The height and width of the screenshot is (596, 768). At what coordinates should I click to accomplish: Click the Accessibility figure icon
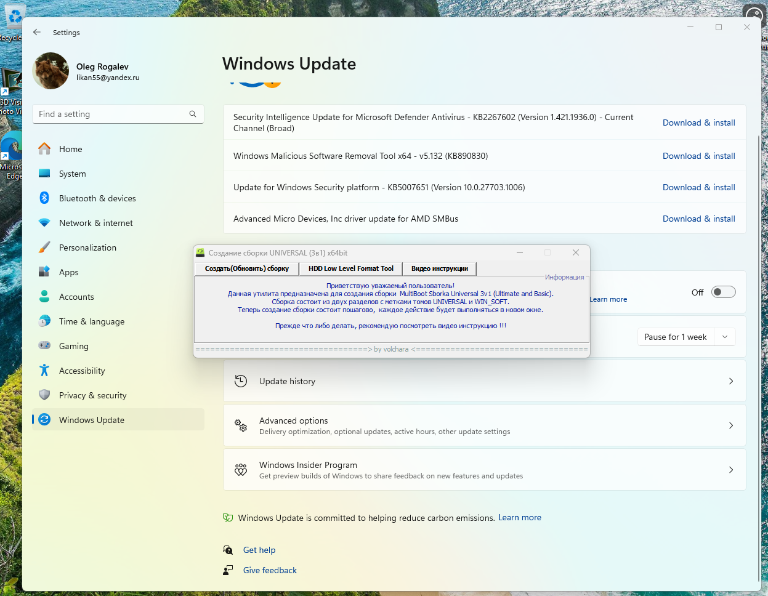click(44, 371)
